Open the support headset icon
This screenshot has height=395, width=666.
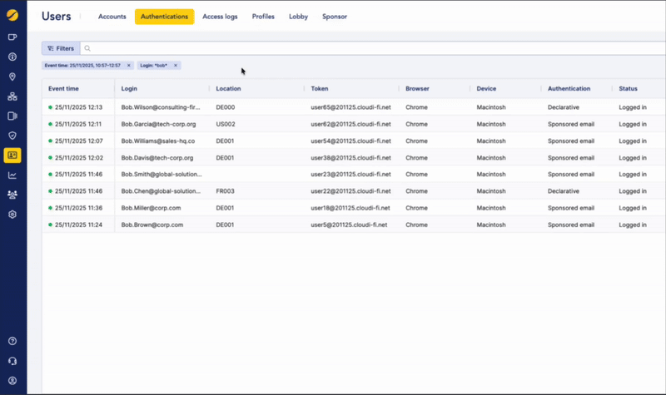12,361
